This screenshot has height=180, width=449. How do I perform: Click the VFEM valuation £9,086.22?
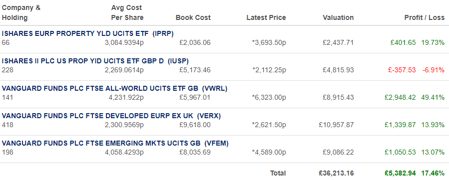pos(338,152)
